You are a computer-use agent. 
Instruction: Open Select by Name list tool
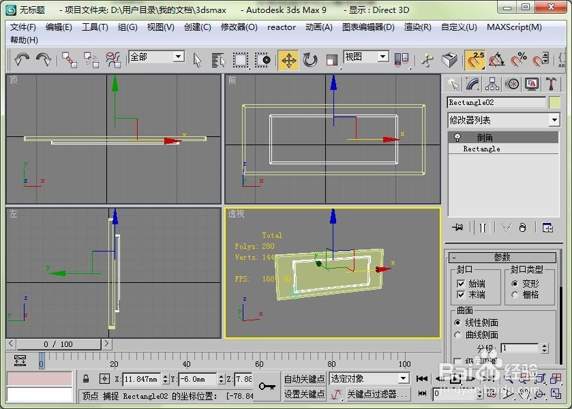(219, 60)
